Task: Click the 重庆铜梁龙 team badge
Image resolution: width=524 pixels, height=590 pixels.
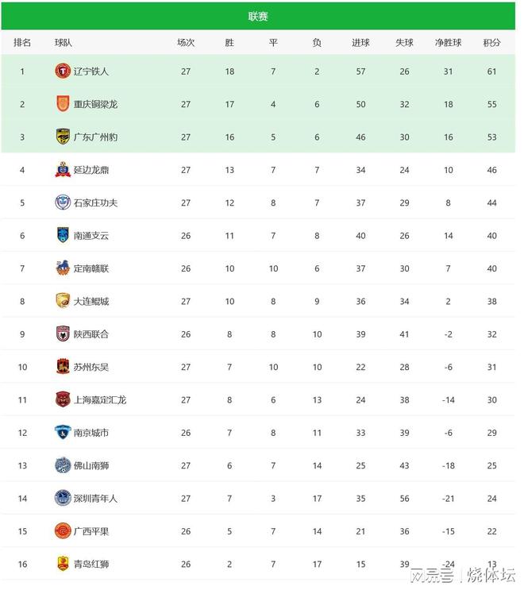Action: [x=62, y=104]
